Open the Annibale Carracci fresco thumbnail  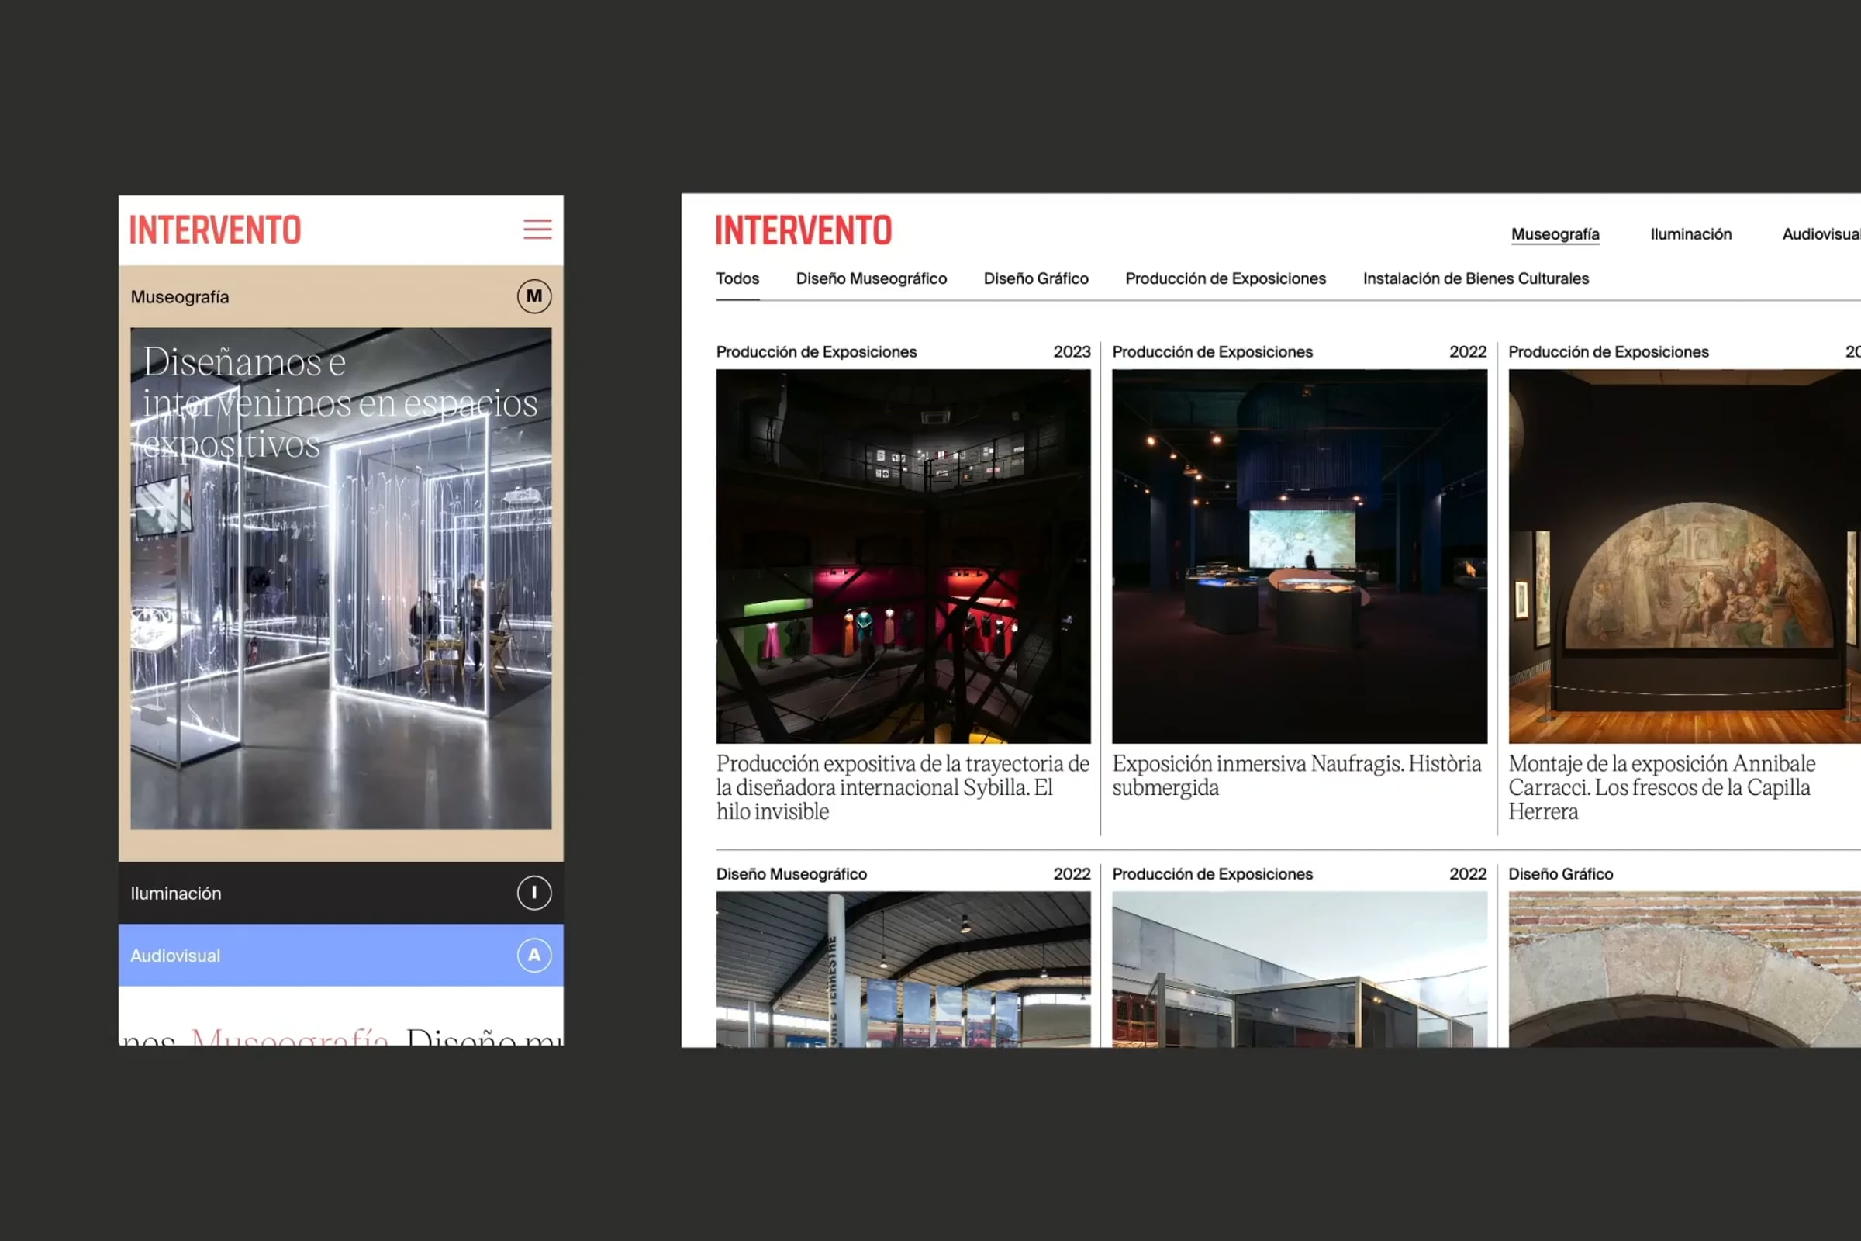pos(1683,556)
